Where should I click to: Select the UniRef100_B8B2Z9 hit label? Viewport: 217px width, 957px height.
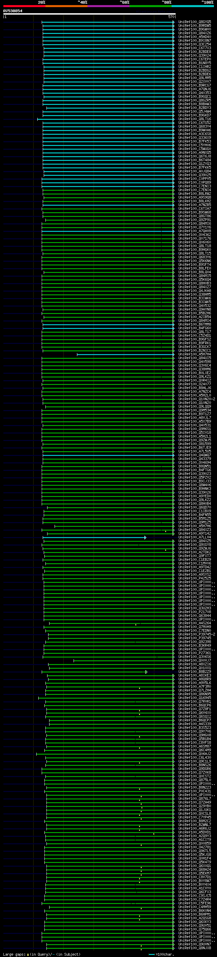tap(194, 671)
